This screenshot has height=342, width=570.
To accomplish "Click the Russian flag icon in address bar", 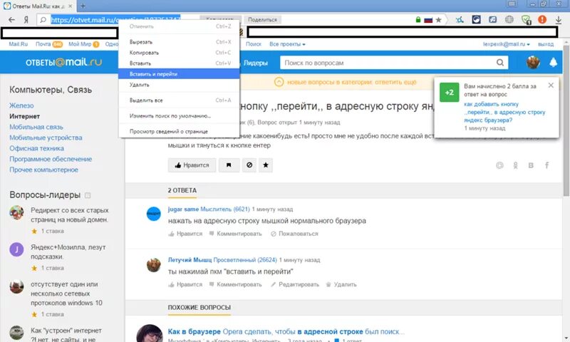I will pos(428,20).
